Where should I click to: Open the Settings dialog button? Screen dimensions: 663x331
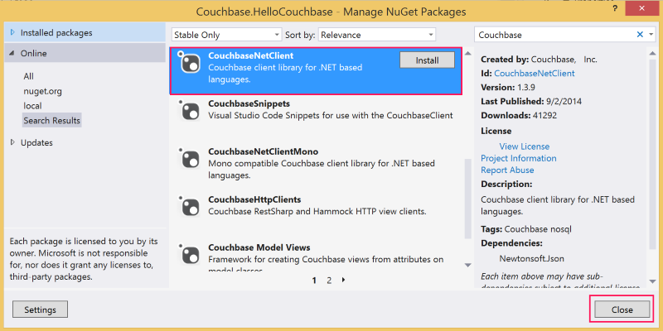tap(40, 309)
